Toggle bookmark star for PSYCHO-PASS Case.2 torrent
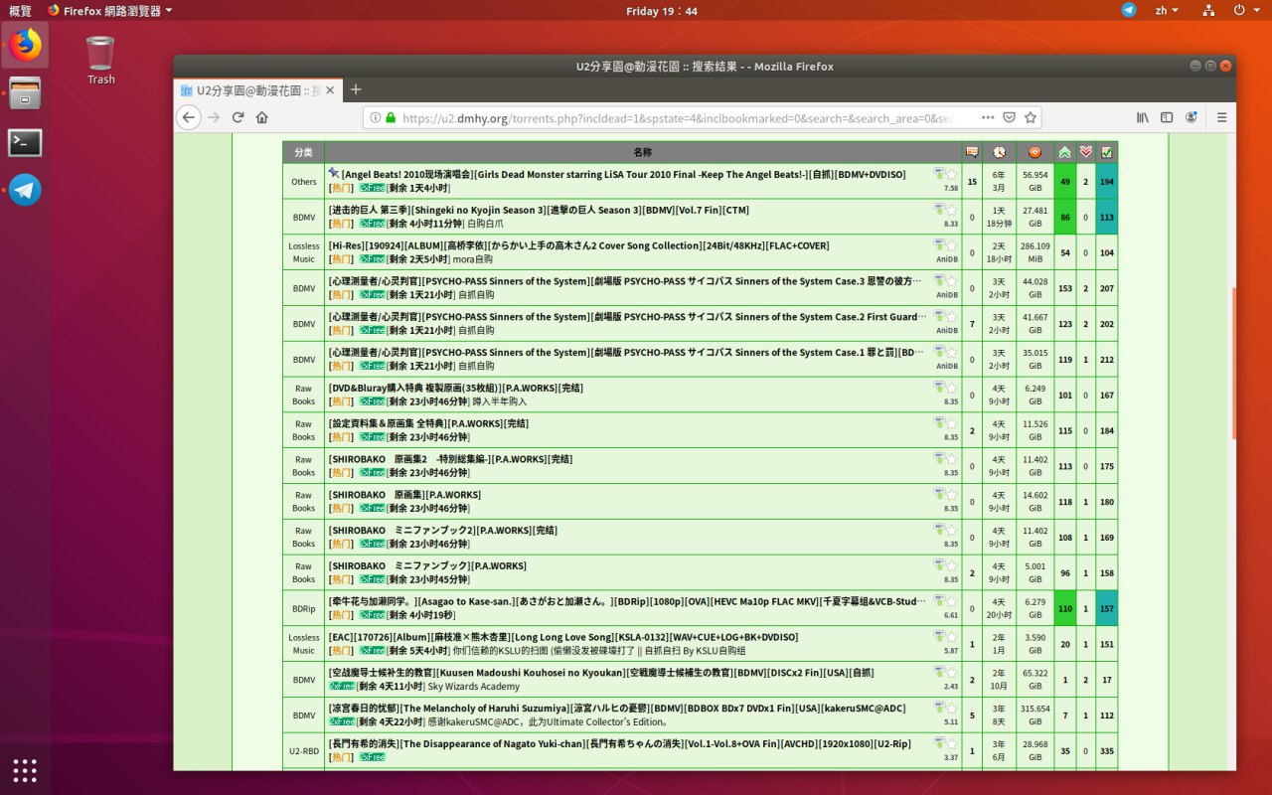1272x795 pixels. tap(951, 316)
